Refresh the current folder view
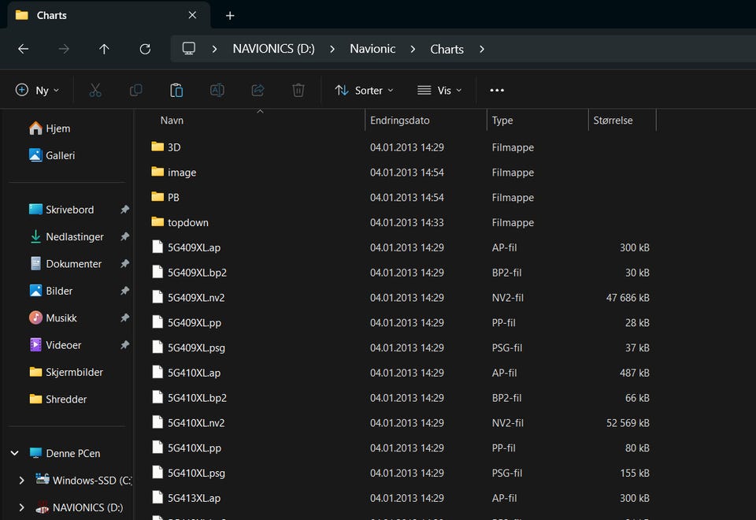This screenshot has height=520, width=756. pos(145,49)
